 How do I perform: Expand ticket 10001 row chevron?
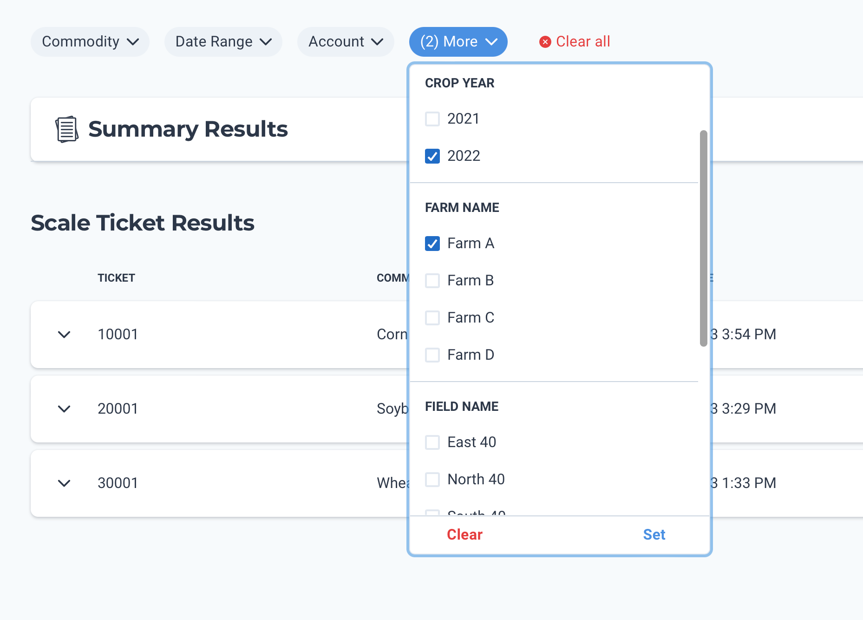pos(64,335)
